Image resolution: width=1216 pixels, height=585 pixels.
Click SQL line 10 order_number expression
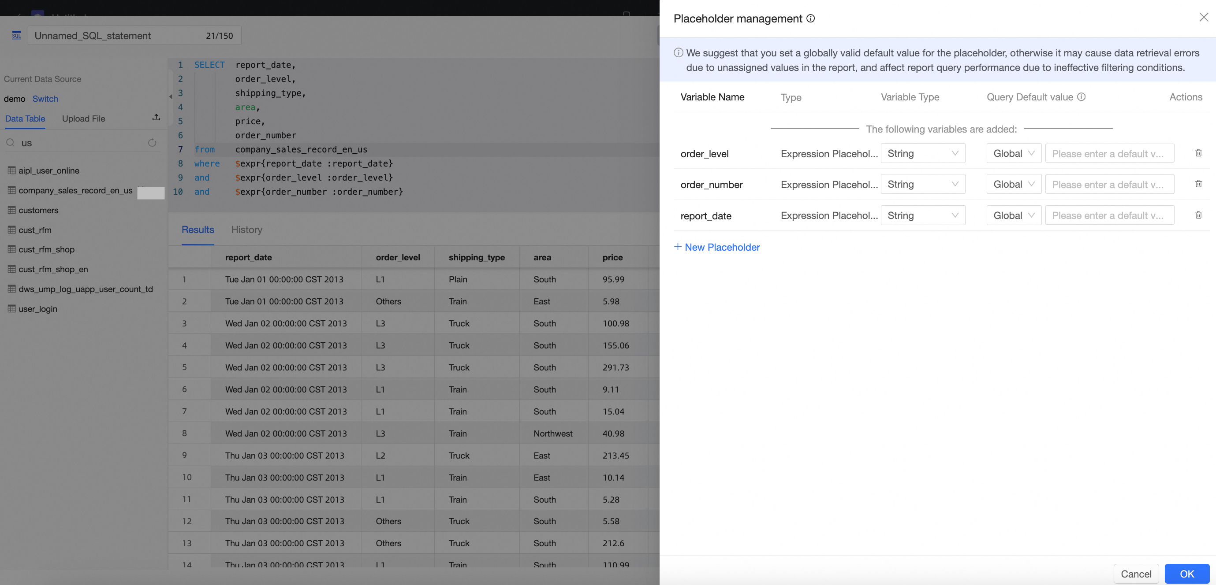point(319,192)
